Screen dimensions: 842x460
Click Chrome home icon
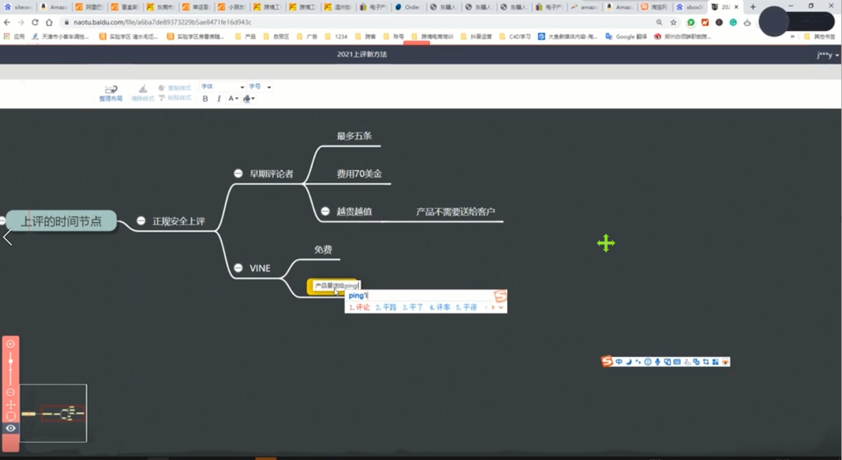tap(49, 23)
